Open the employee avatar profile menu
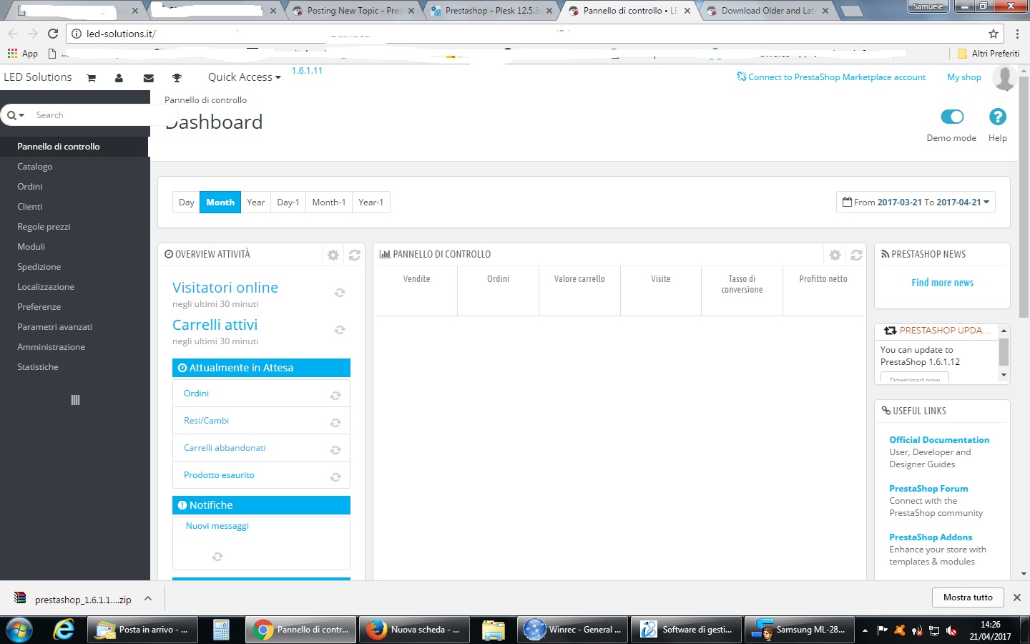 point(1004,78)
